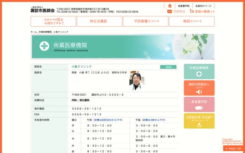Viewport: 245px width, 153px height.
Task: Open the 准看護学院 top tab
Action: pyautogui.click(x=184, y=6)
